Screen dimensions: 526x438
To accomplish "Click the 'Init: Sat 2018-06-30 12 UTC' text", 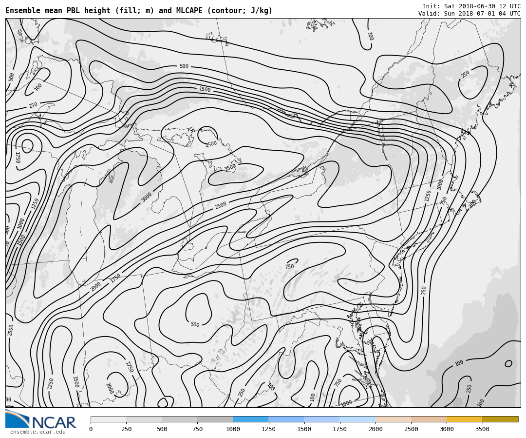I will [x=471, y=6].
